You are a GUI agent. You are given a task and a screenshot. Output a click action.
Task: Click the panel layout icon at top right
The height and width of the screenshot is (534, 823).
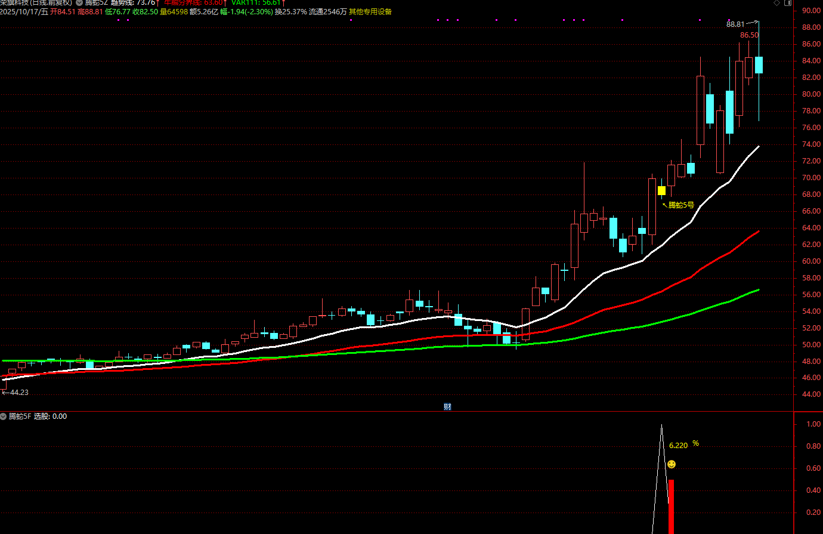pyautogui.click(x=787, y=3)
